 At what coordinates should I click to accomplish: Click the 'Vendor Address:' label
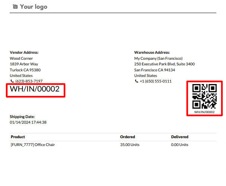point(24,52)
